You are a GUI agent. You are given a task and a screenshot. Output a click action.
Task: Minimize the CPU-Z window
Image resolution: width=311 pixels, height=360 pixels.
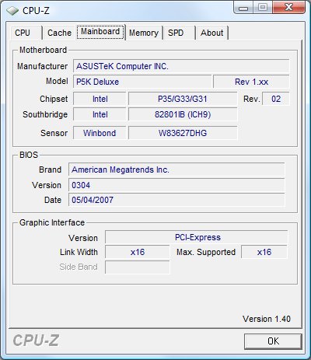[x=243, y=8]
